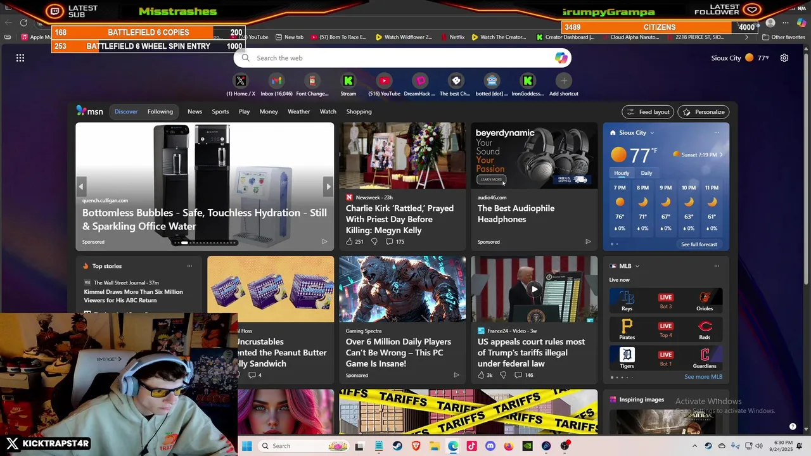Open the News menu item
This screenshot has width=811, height=456.
coord(195,111)
